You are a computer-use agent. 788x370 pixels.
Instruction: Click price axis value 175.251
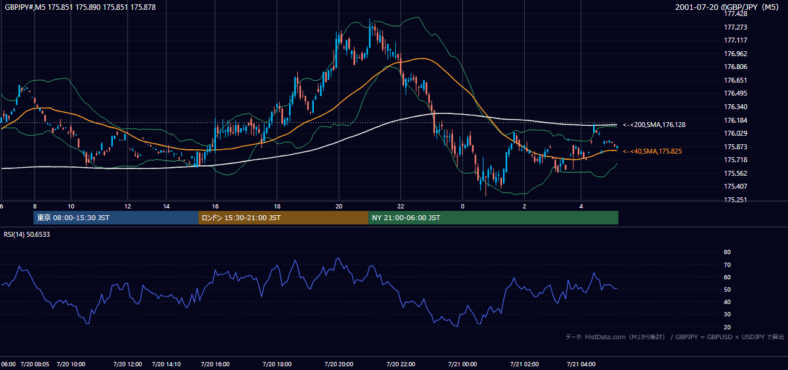[x=736, y=200]
